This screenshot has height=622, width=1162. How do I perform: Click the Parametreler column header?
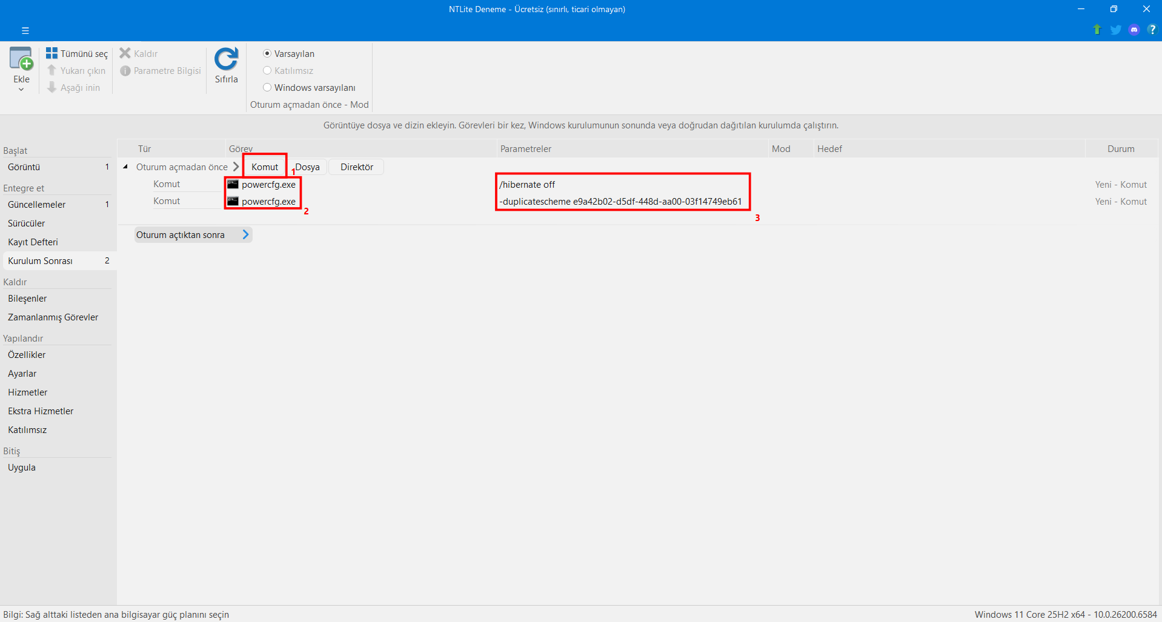tap(632, 149)
